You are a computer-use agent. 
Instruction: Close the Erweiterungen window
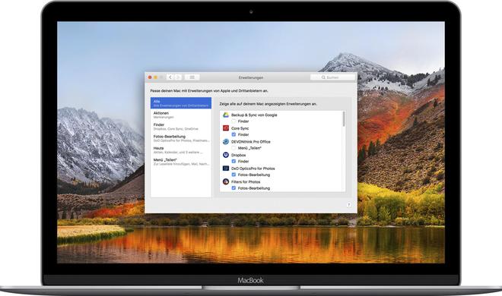click(150, 77)
